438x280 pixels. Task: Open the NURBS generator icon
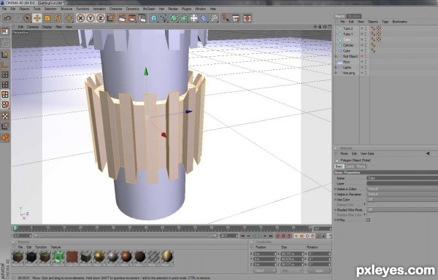coord(174,18)
